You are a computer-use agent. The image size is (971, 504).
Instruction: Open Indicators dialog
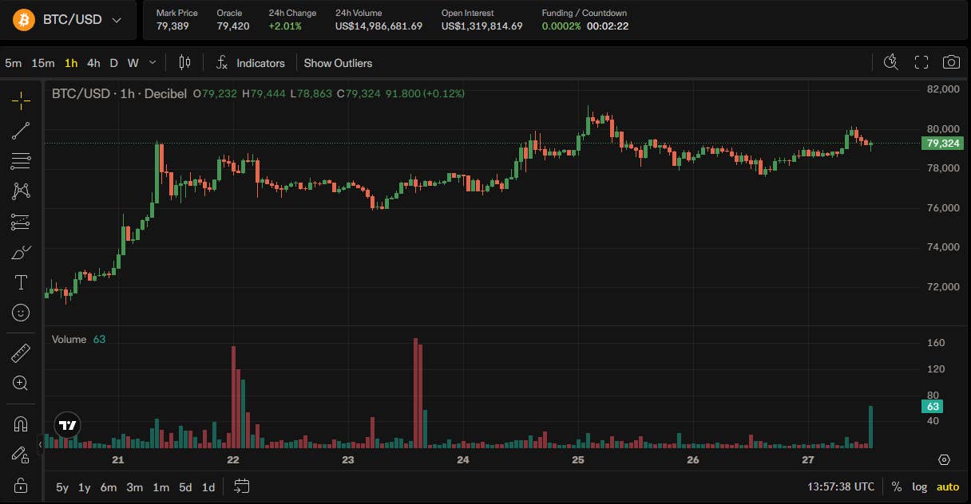[251, 63]
